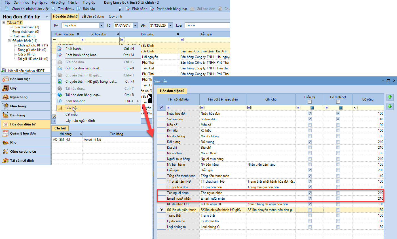Click clear-filter icon in Sửa mẫu filter row
Viewport: 397px width, 239px height.
tap(161, 108)
